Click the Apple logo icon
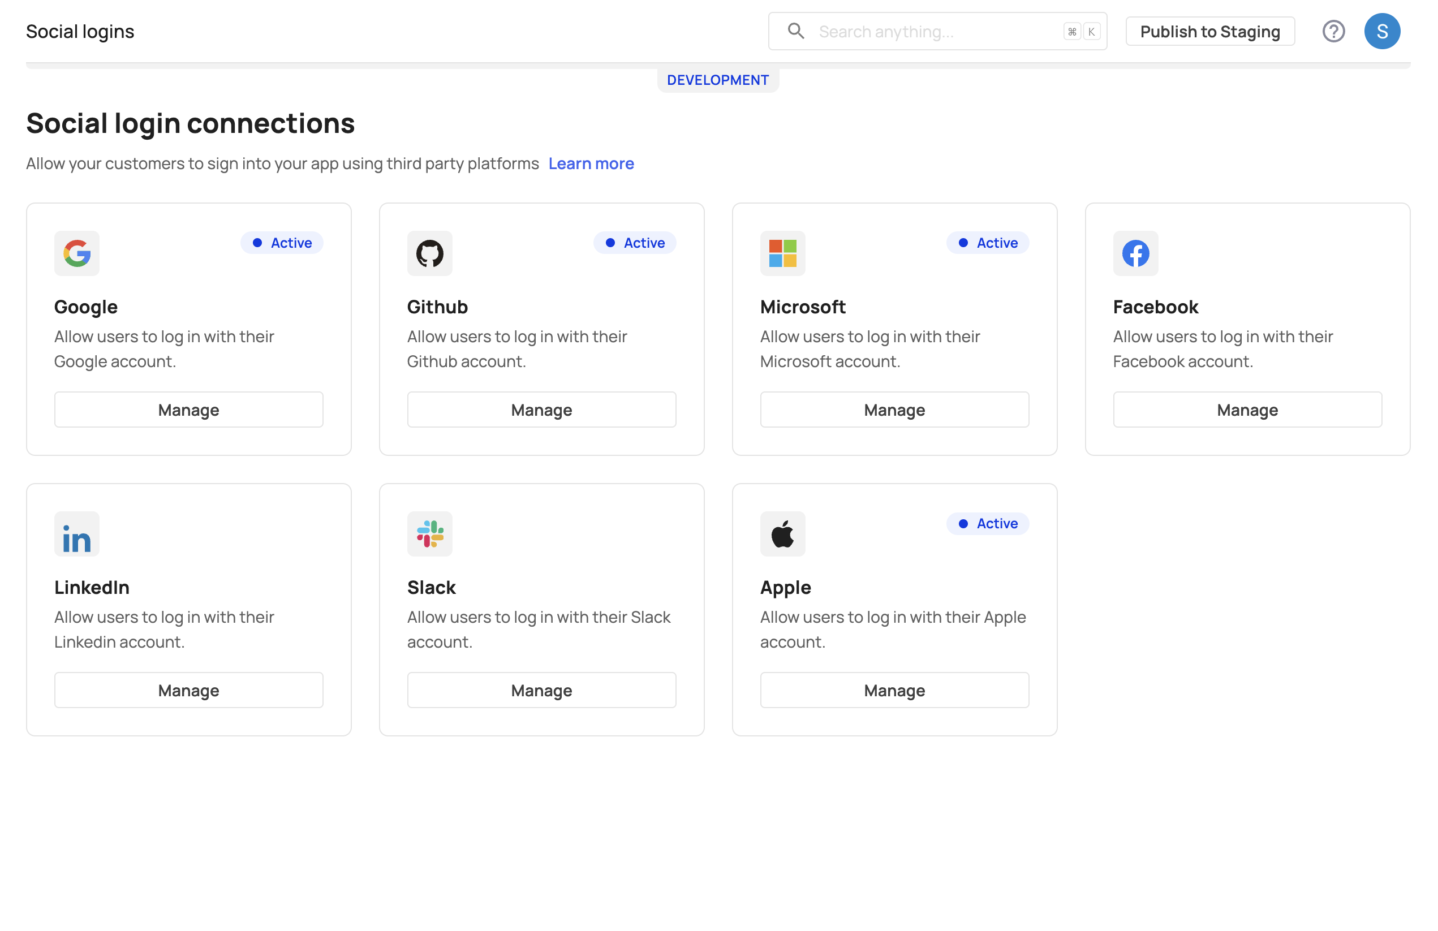The height and width of the screenshot is (931, 1438). [x=782, y=534]
